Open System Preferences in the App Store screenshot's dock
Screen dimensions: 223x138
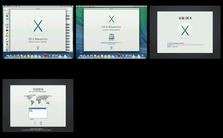pyautogui.click(x=56, y=56)
